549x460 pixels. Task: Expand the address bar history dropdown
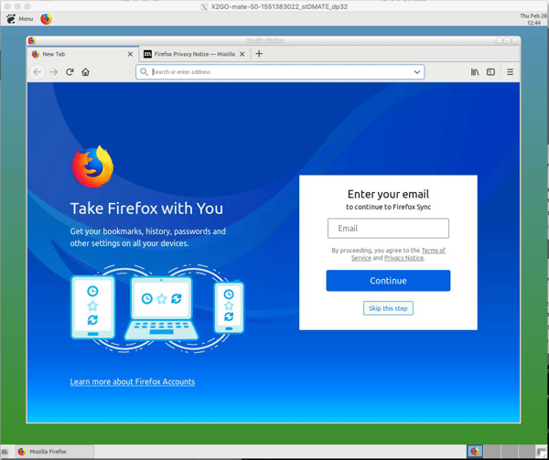click(416, 72)
